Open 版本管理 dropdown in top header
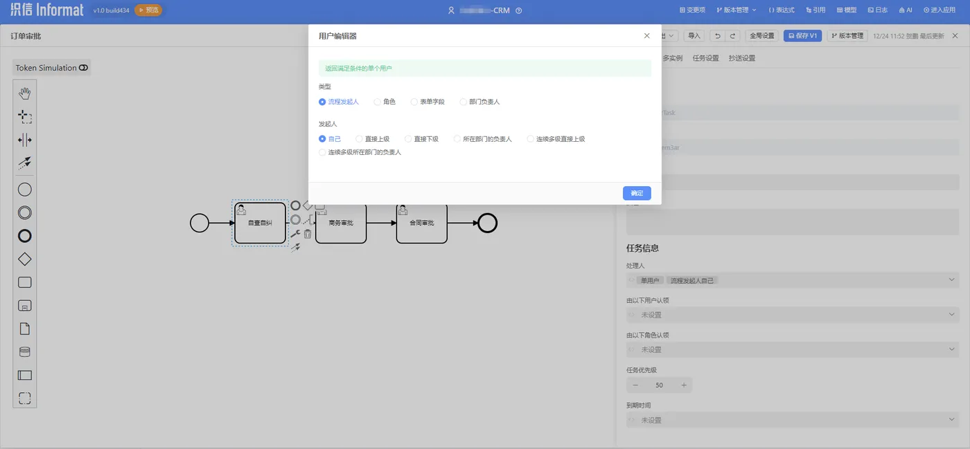The height and width of the screenshot is (449, 970). pyautogui.click(x=735, y=10)
